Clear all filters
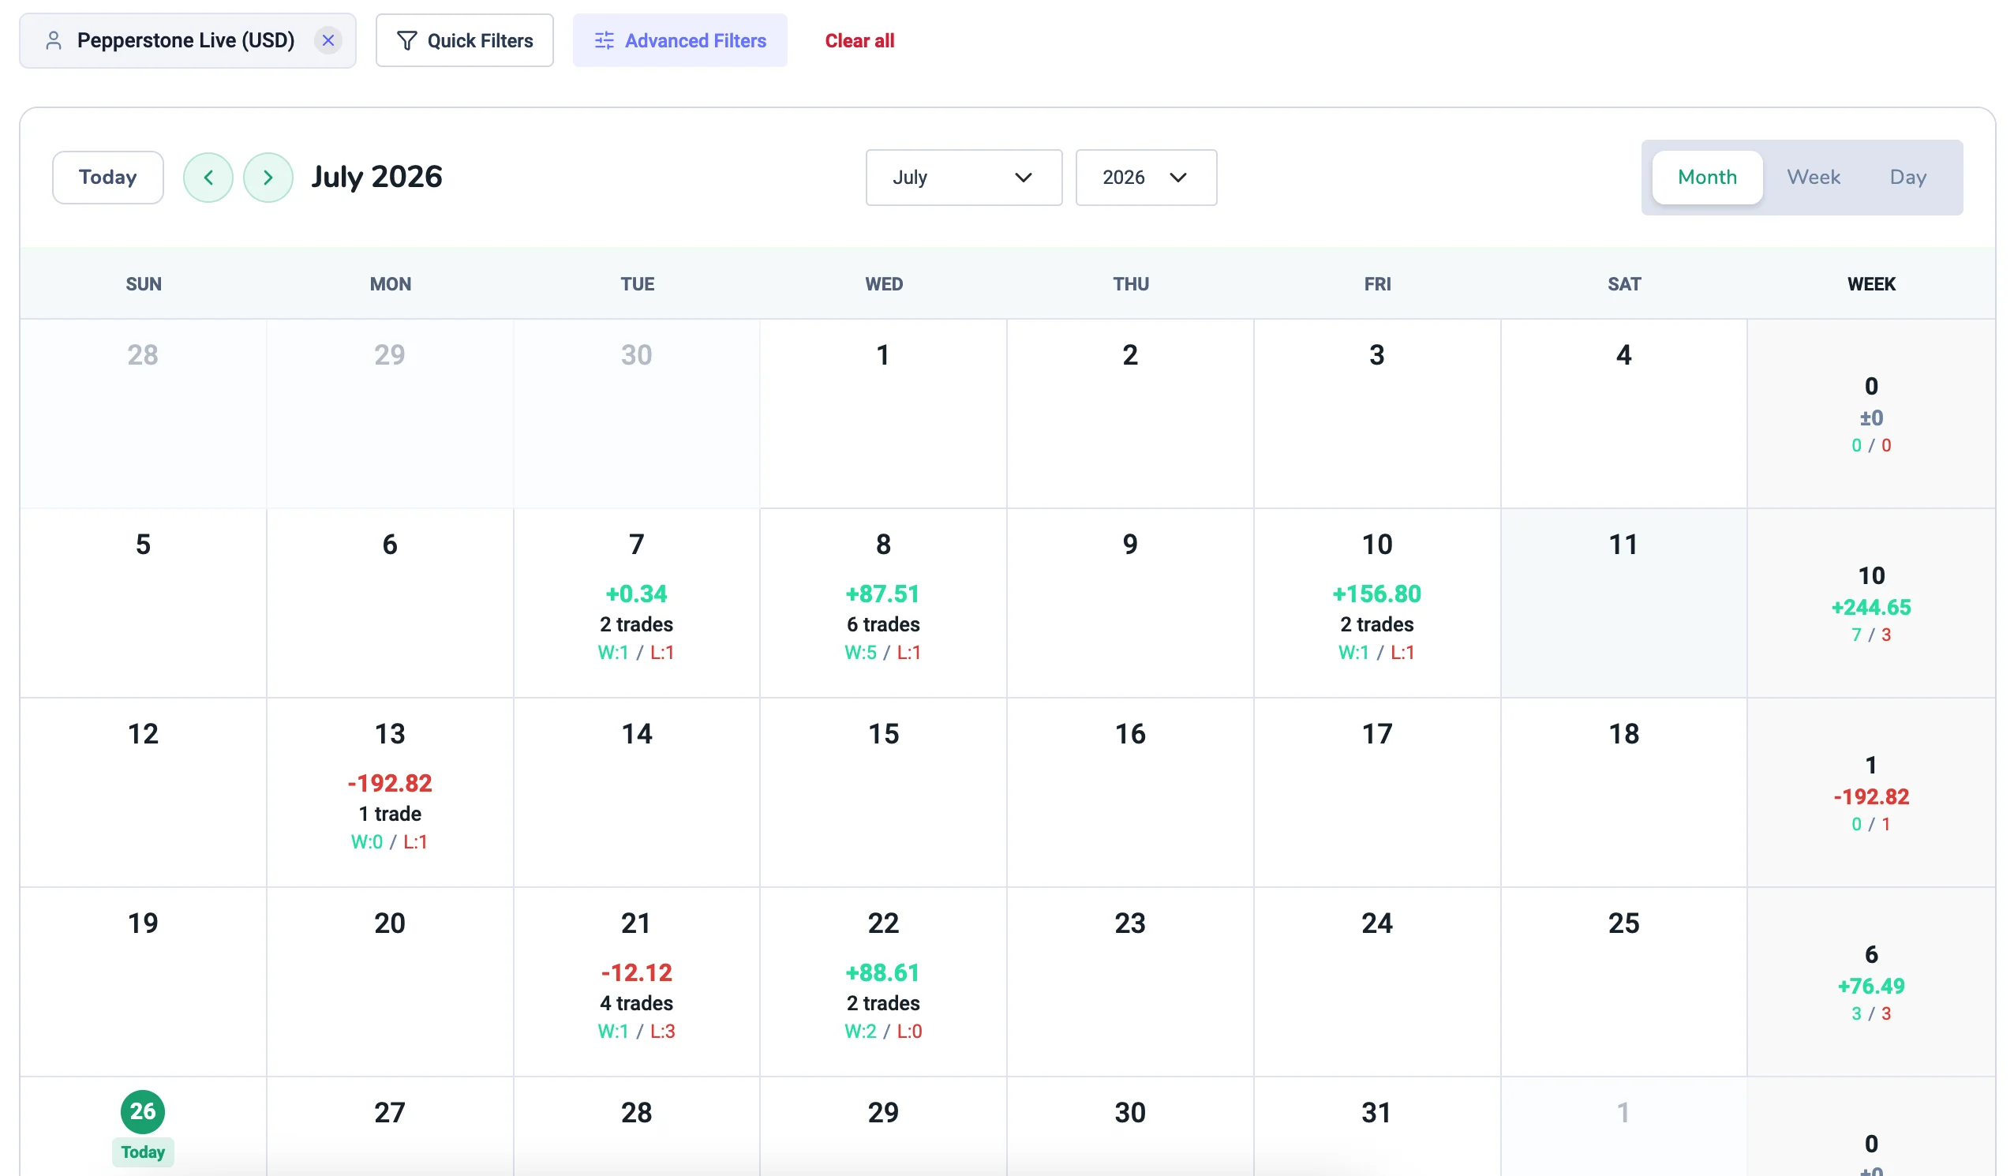The image size is (2014, 1176). tap(859, 41)
